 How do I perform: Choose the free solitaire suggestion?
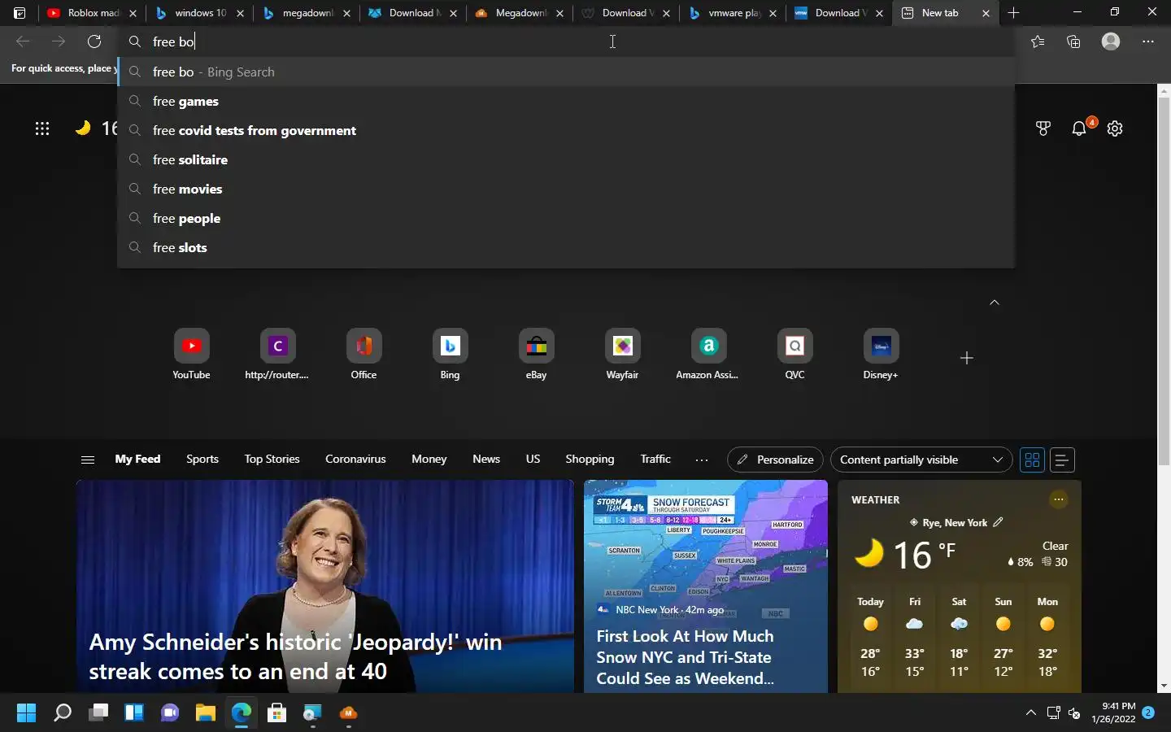566,159
